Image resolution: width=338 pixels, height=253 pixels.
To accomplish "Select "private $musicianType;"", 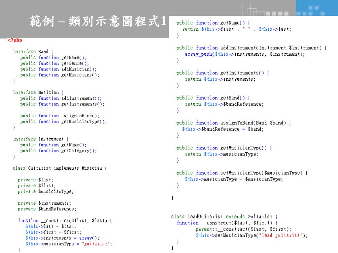I will (x=46, y=191).
